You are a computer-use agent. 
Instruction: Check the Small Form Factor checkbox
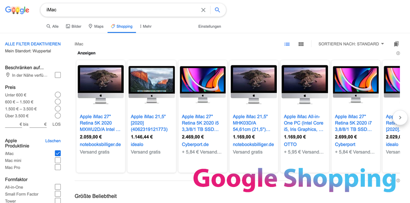[x=58, y=194]
